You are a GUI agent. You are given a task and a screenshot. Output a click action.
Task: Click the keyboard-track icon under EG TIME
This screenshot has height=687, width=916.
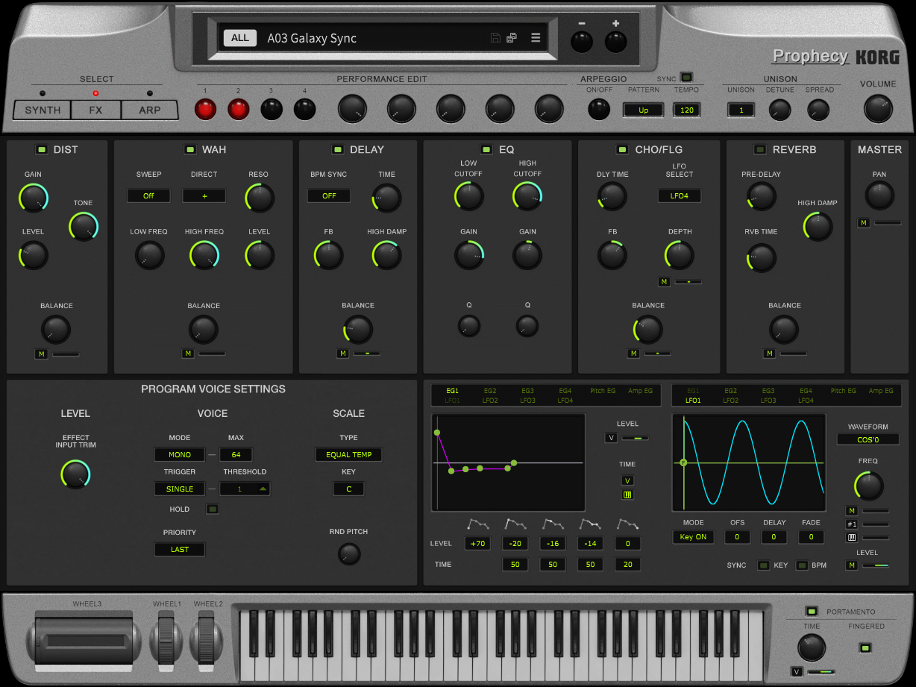627,495
